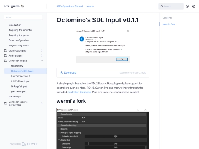The height and width of the screenshot is (149, 199).
Task: Click the Contents heading in right panel
Action: pos(167,18)
